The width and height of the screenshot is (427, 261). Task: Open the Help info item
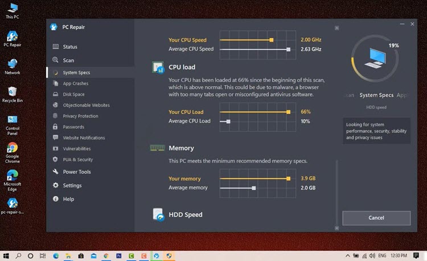90,199
